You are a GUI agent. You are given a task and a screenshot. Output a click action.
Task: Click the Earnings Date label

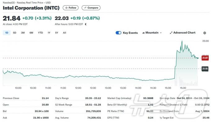167,98
